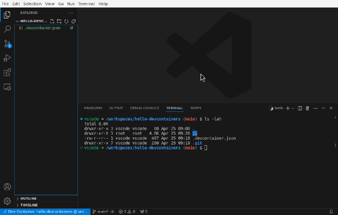Click the 'total 8.0K' terminal line
The width and height of the screenshot is (338, 215).
[x=96, y=124]
